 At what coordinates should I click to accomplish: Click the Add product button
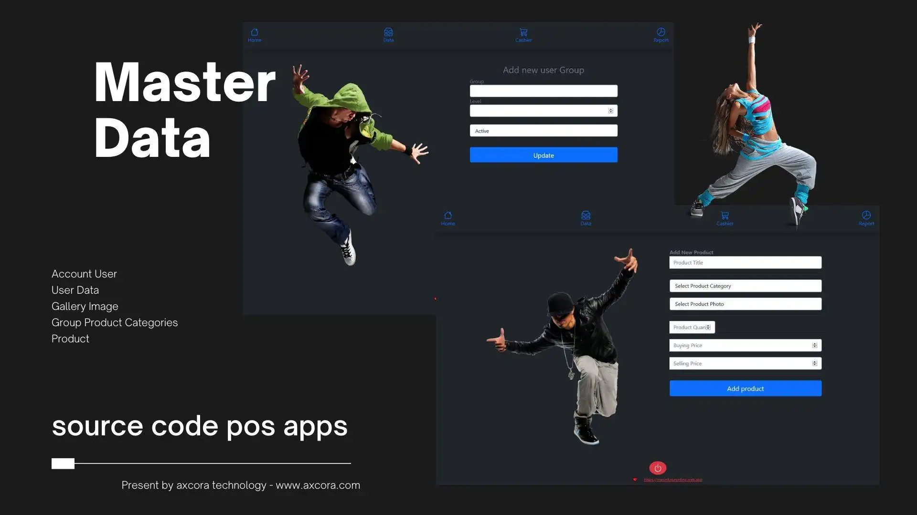click(x=745, y=388)
